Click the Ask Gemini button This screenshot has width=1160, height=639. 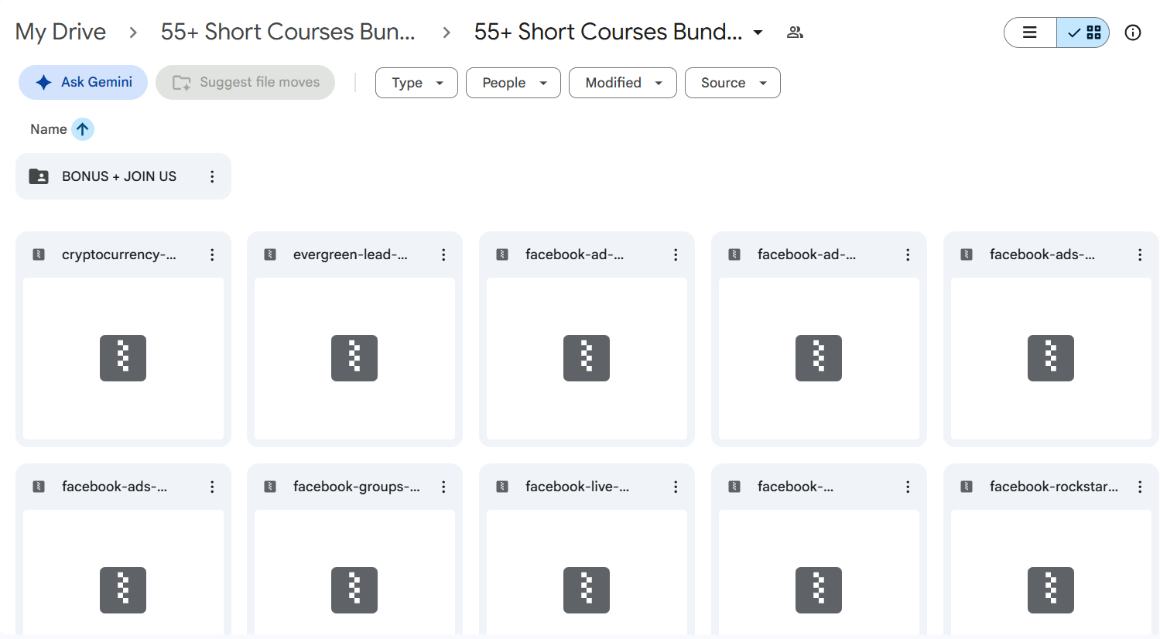[83, 82]
